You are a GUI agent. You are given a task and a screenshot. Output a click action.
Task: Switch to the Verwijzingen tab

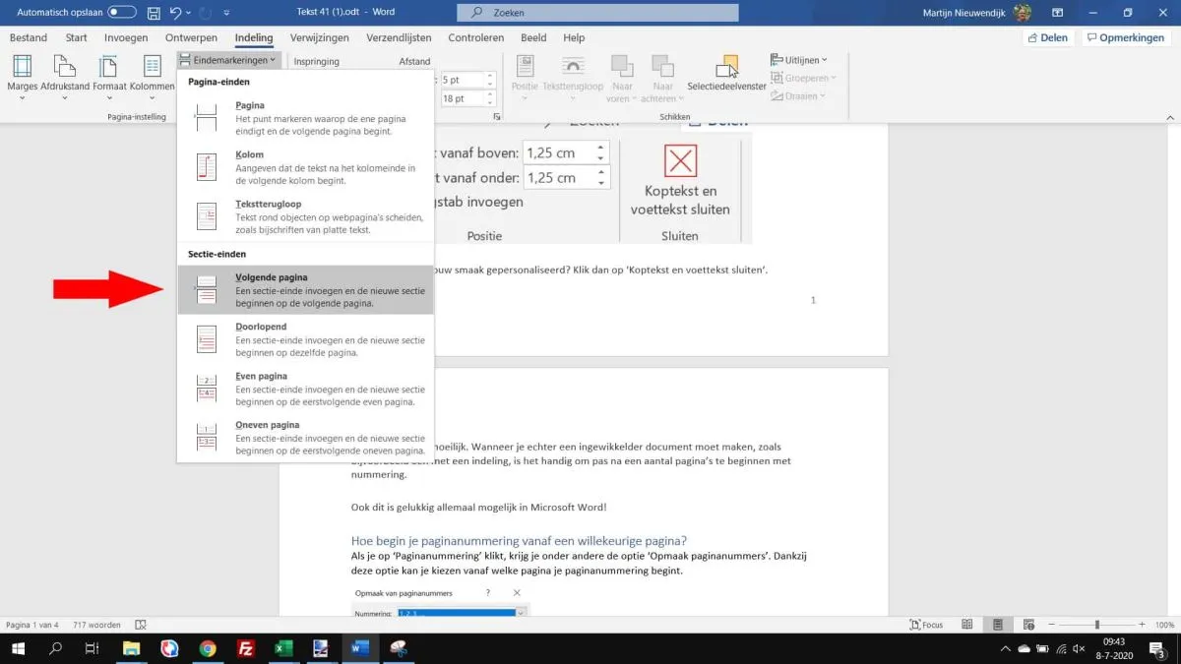tap(318, 38)
